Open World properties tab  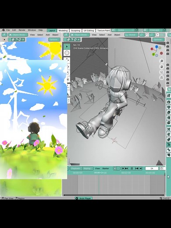(x=169, y=122)
